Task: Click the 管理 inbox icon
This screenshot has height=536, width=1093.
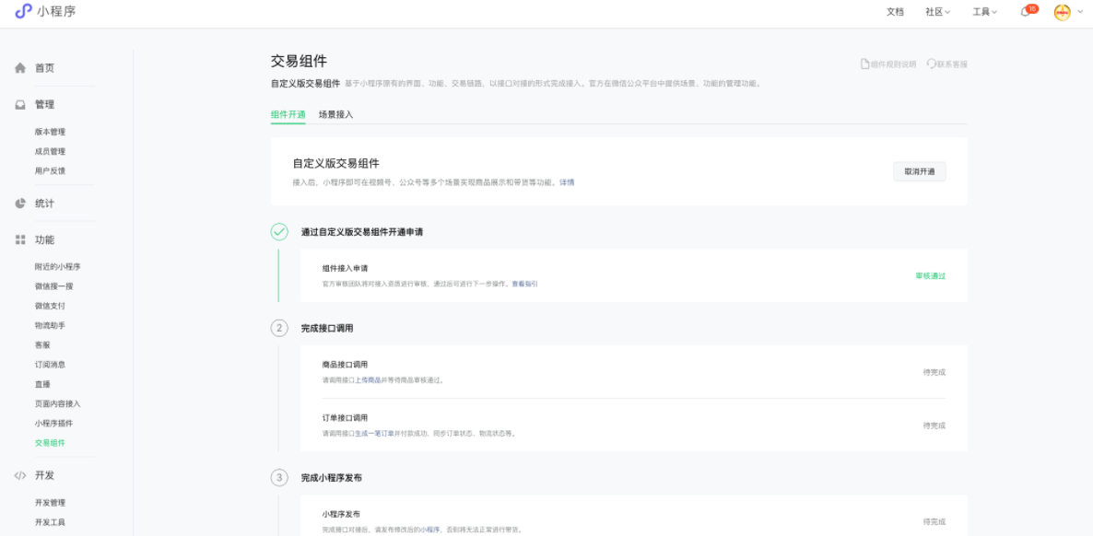Action: tap(20, 105)
